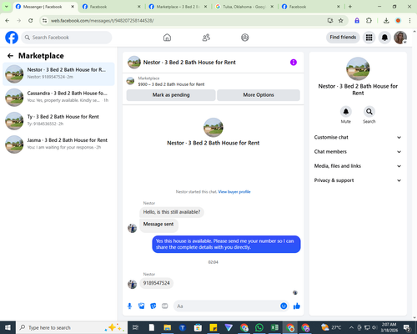Expand Chat members section
The image size is (417, 334).
(358, 152)
